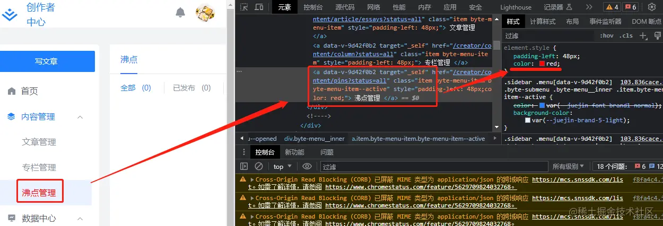Viewport: 663px width, 226px height.
Task: Switch to the 布局 tab
Action: (572, 21)
